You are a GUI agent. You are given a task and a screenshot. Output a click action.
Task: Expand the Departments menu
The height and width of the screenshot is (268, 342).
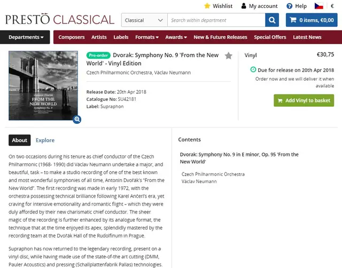coord(25,37)
